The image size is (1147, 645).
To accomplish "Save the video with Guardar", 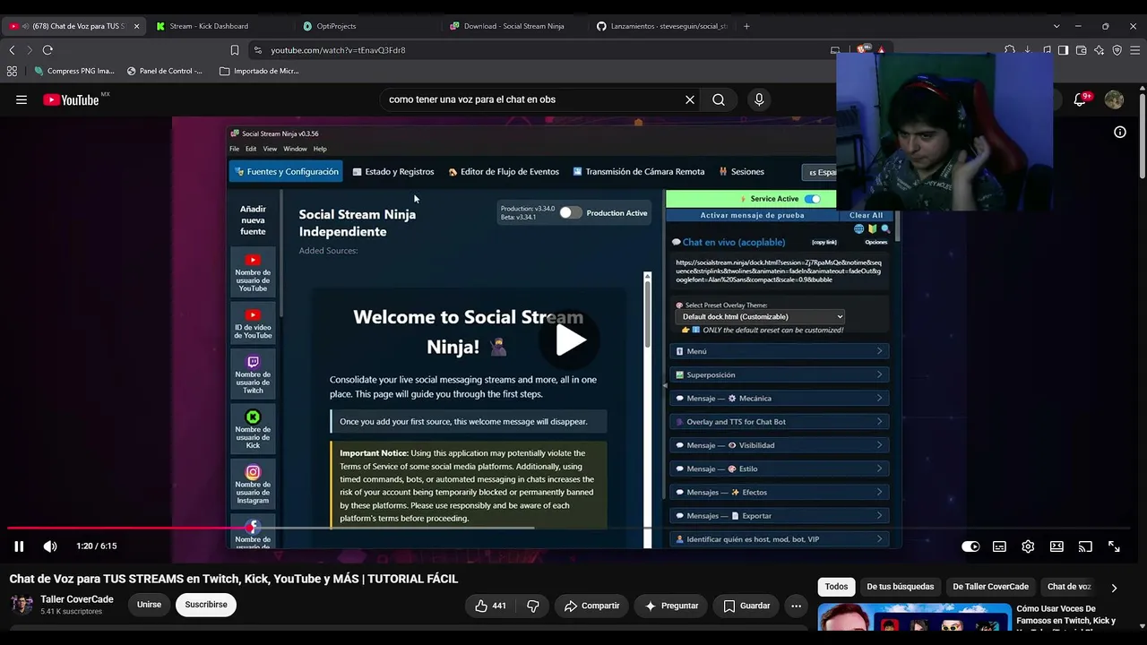I will pyautogui.click(x=746, y=606).
